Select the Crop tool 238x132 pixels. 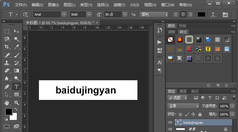point(7,47)
